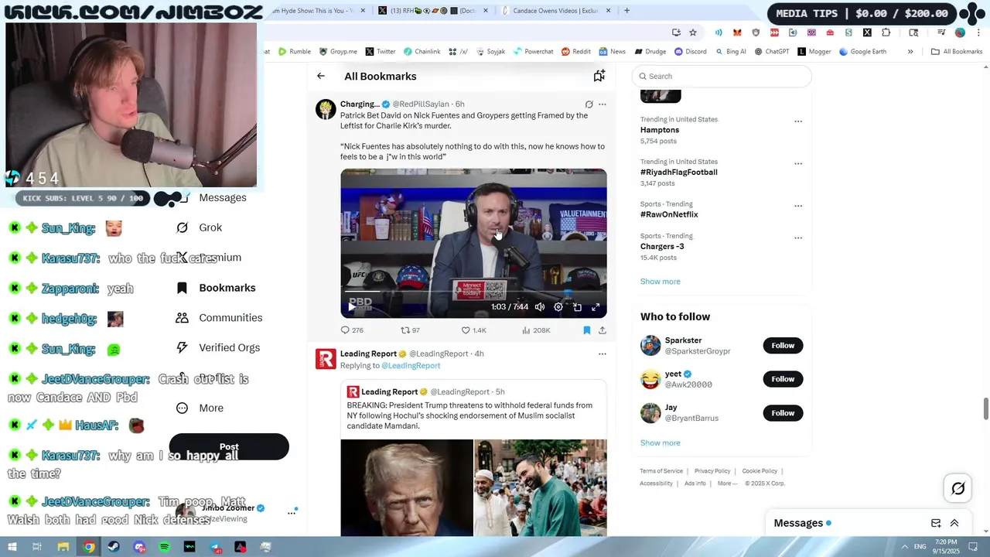Open More menu in sidebar
This screenshot has height=557, width=990.
pos(200,408)
